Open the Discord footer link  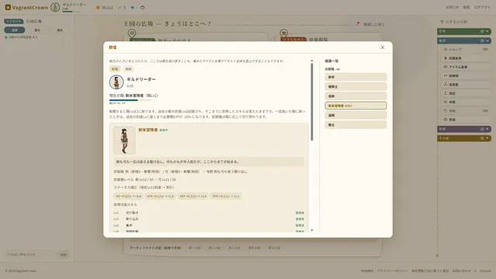485,271
